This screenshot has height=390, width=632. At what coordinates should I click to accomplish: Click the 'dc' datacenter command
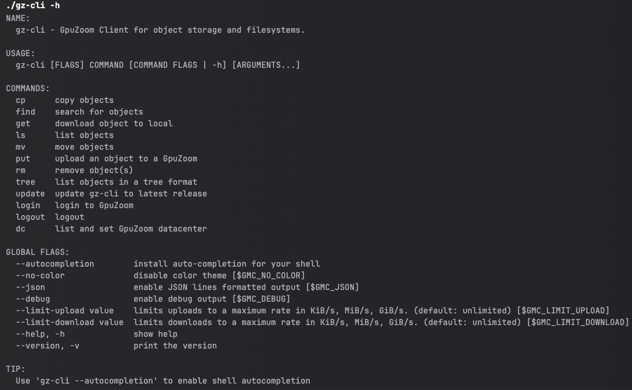click(21, 229)
